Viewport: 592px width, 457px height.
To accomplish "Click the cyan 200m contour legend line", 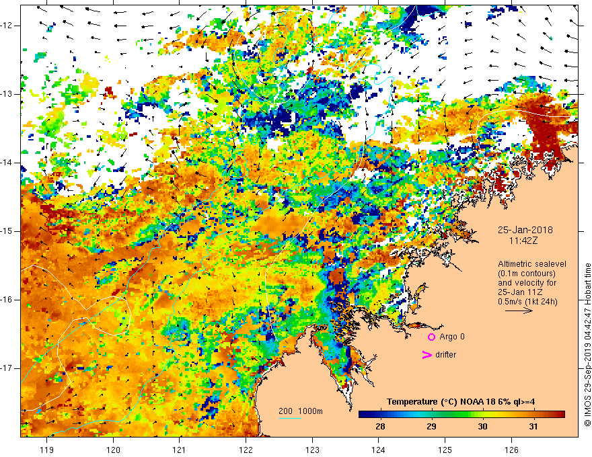I will (289, 418).
